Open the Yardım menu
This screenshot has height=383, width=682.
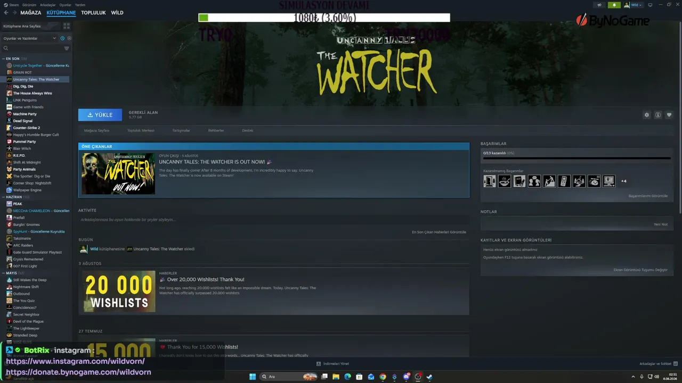[80, 5]
